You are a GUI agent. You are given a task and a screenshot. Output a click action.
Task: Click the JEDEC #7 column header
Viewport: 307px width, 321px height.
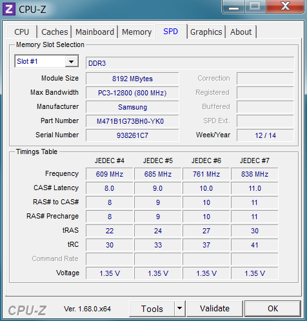tap(255, 160)
